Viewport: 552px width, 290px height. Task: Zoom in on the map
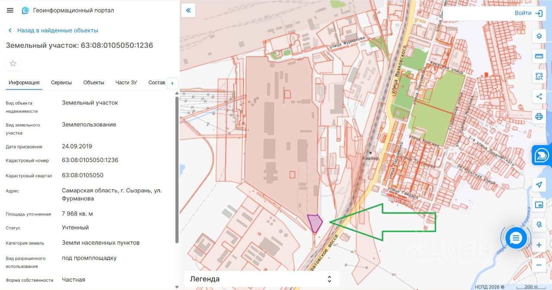[539, 245]
